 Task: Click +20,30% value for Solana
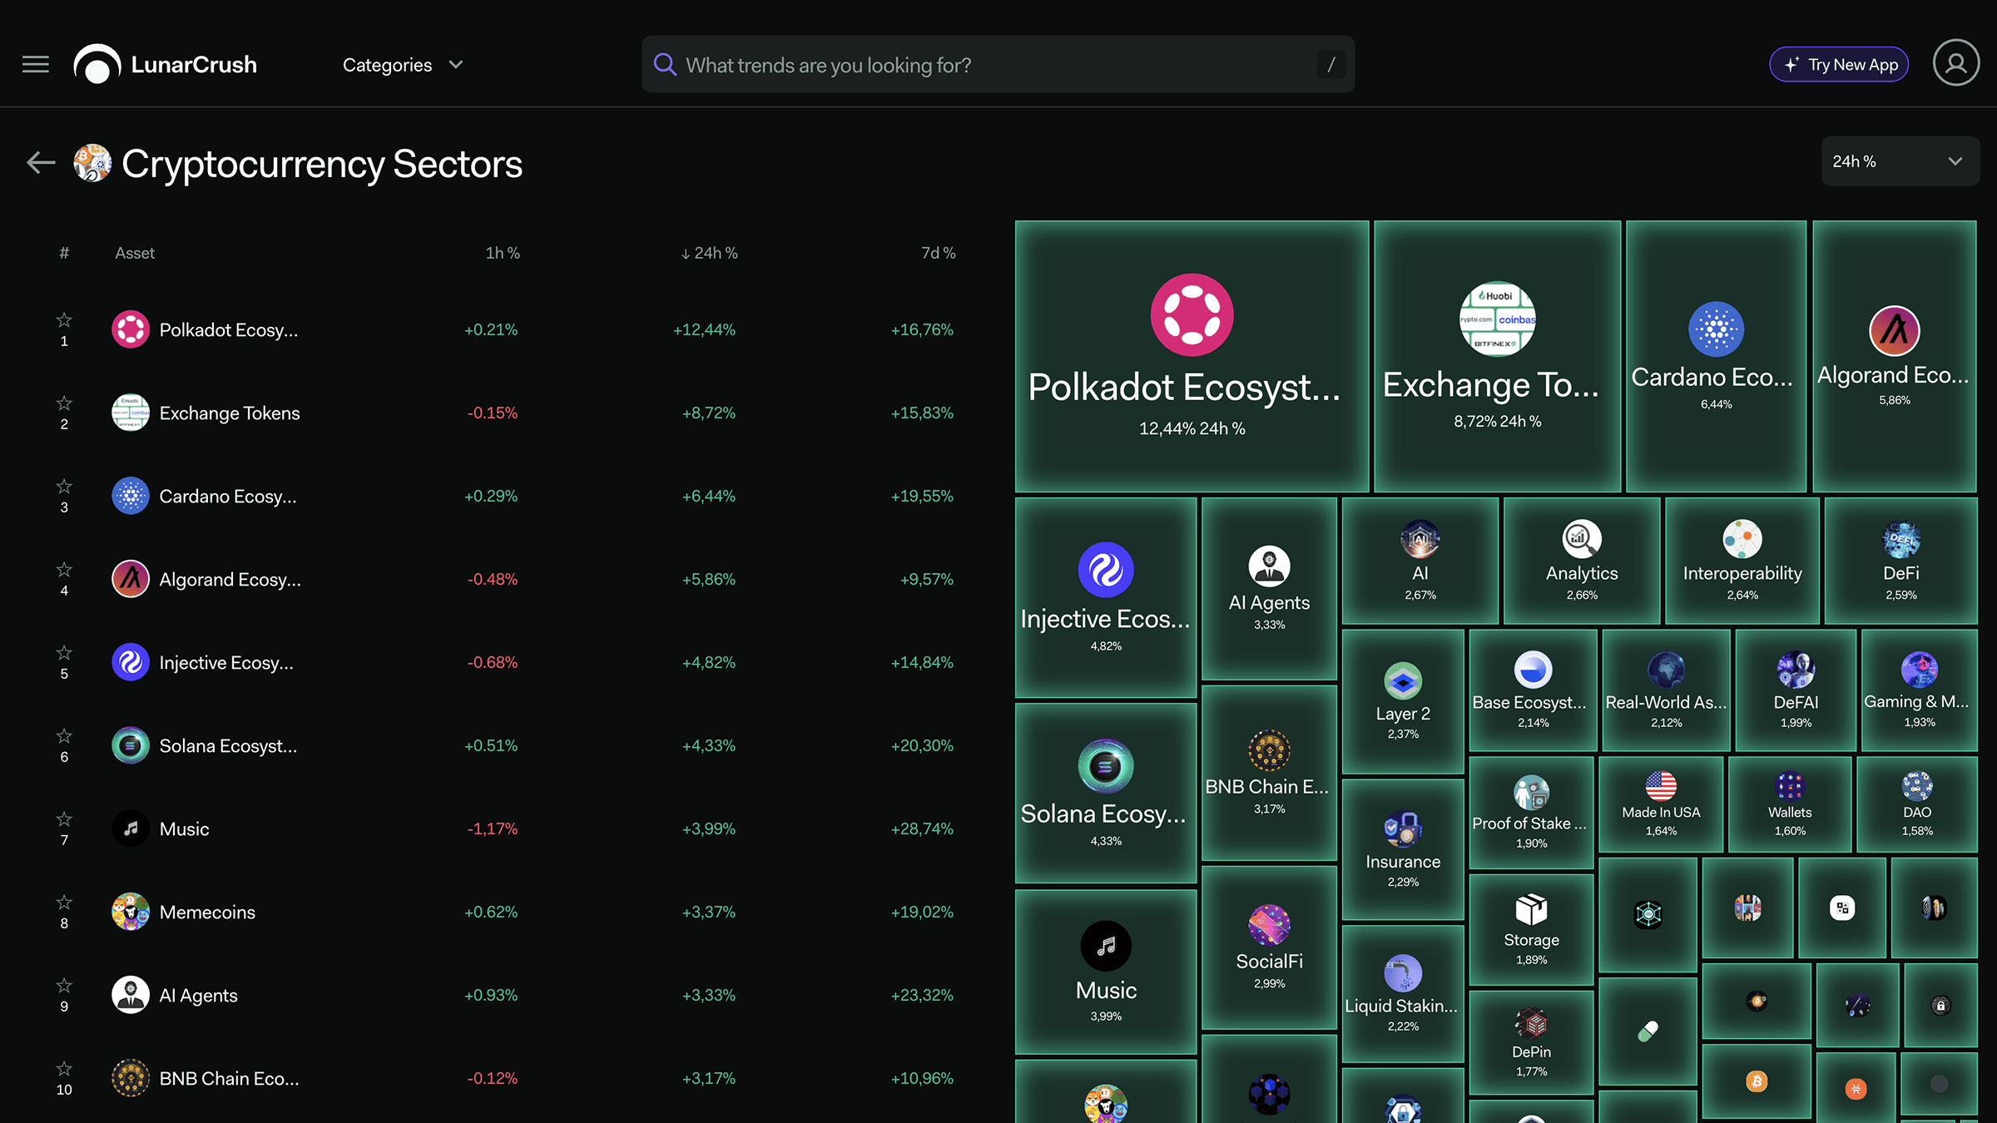pos(922,746)
